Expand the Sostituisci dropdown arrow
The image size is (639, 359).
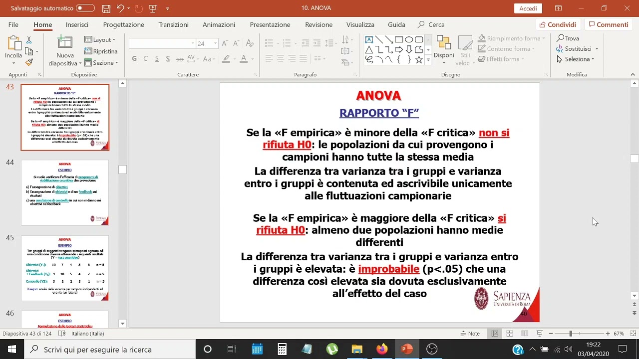(x=597, y=49)
